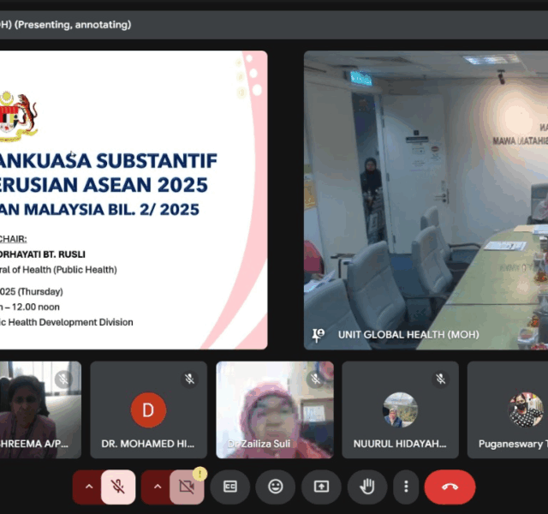This screenshot has width=548, height=514.
Task: Click muted mic icon on Dr. Mohamed tile
Action: click(x=190, y=379)
